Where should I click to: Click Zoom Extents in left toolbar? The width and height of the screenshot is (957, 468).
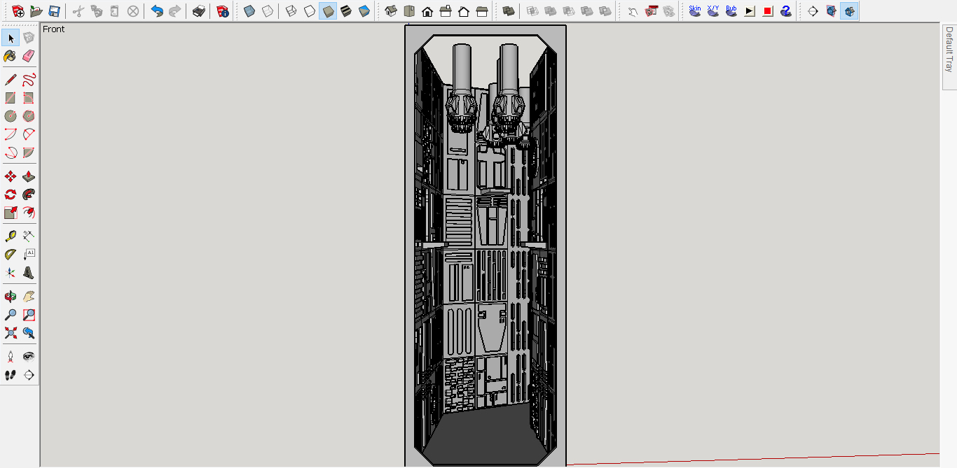point(11,333)
